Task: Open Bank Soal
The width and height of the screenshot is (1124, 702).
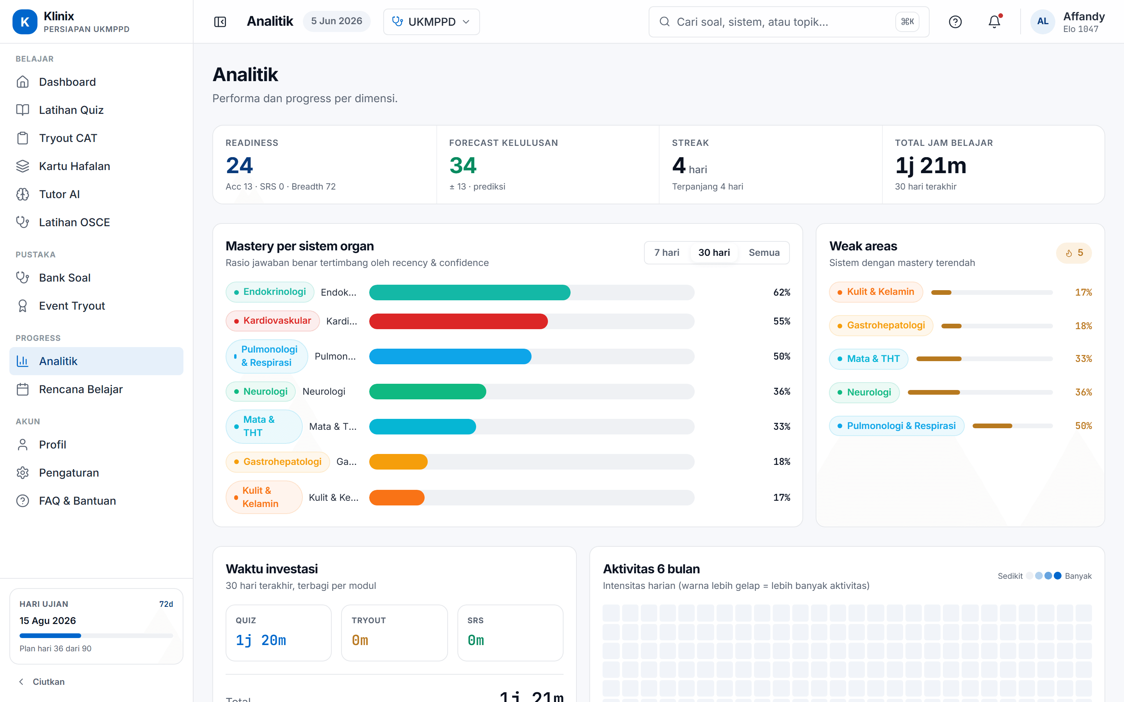Action: pos(96,278)
